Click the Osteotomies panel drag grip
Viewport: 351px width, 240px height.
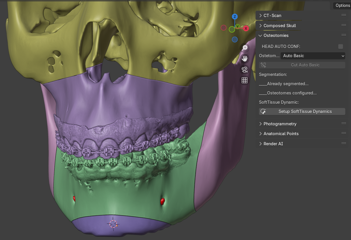[344, 35]
